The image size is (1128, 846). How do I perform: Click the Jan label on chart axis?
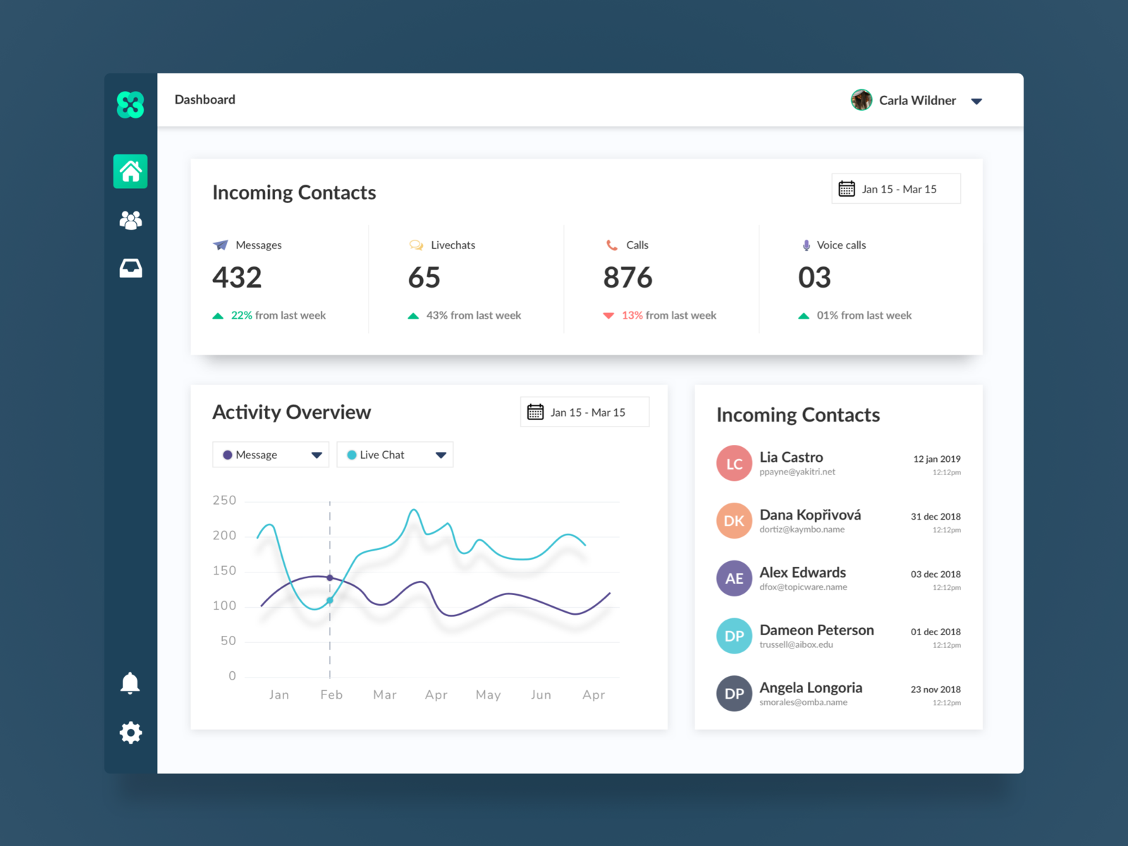point(279,695)
